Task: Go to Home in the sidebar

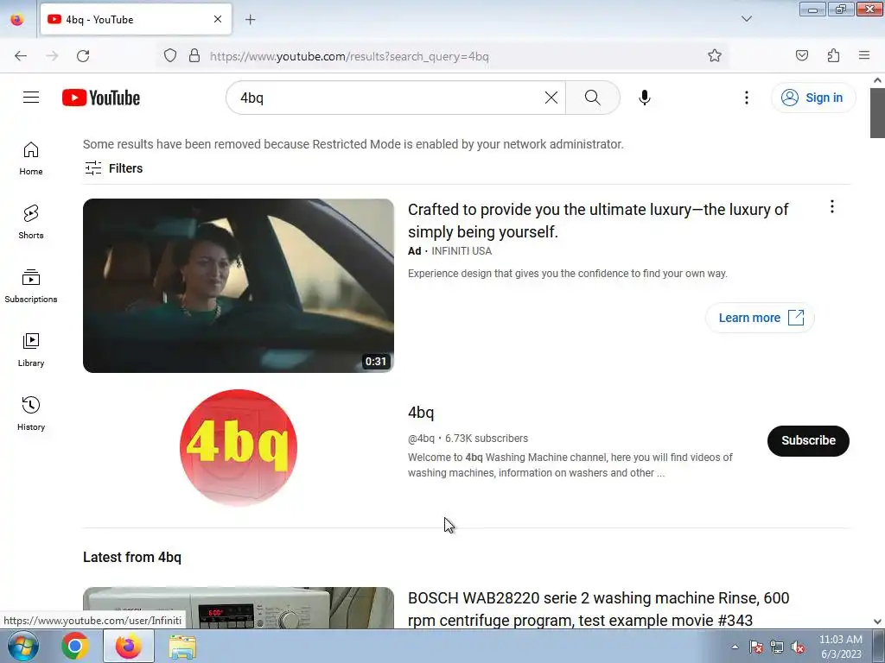Action: click(x=31, y=159)
